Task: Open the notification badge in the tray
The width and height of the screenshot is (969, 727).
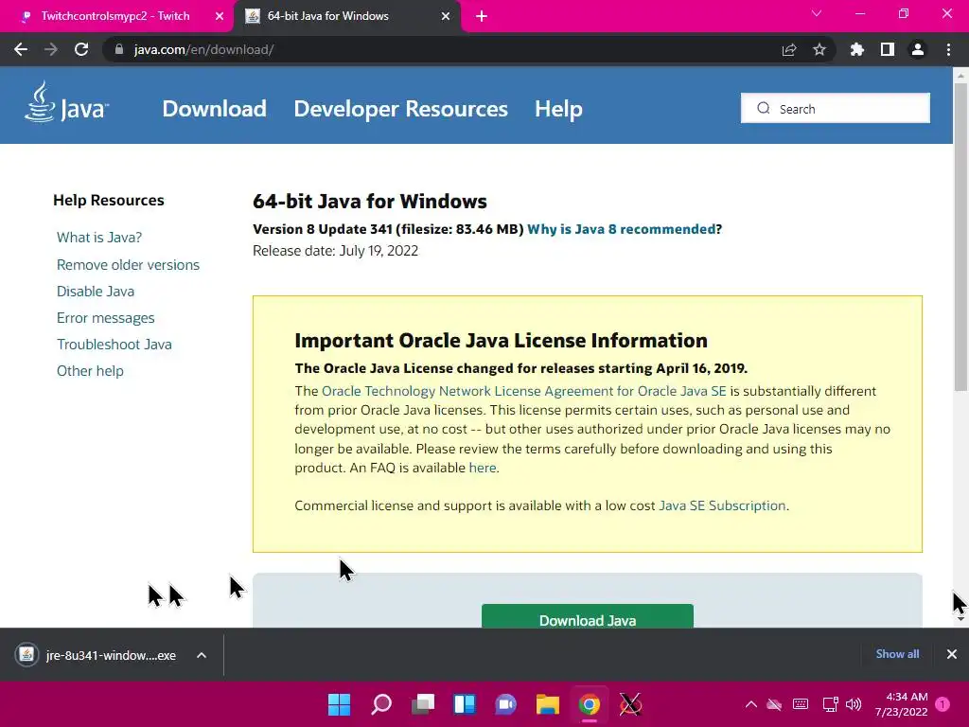Action: coord(943,704)
